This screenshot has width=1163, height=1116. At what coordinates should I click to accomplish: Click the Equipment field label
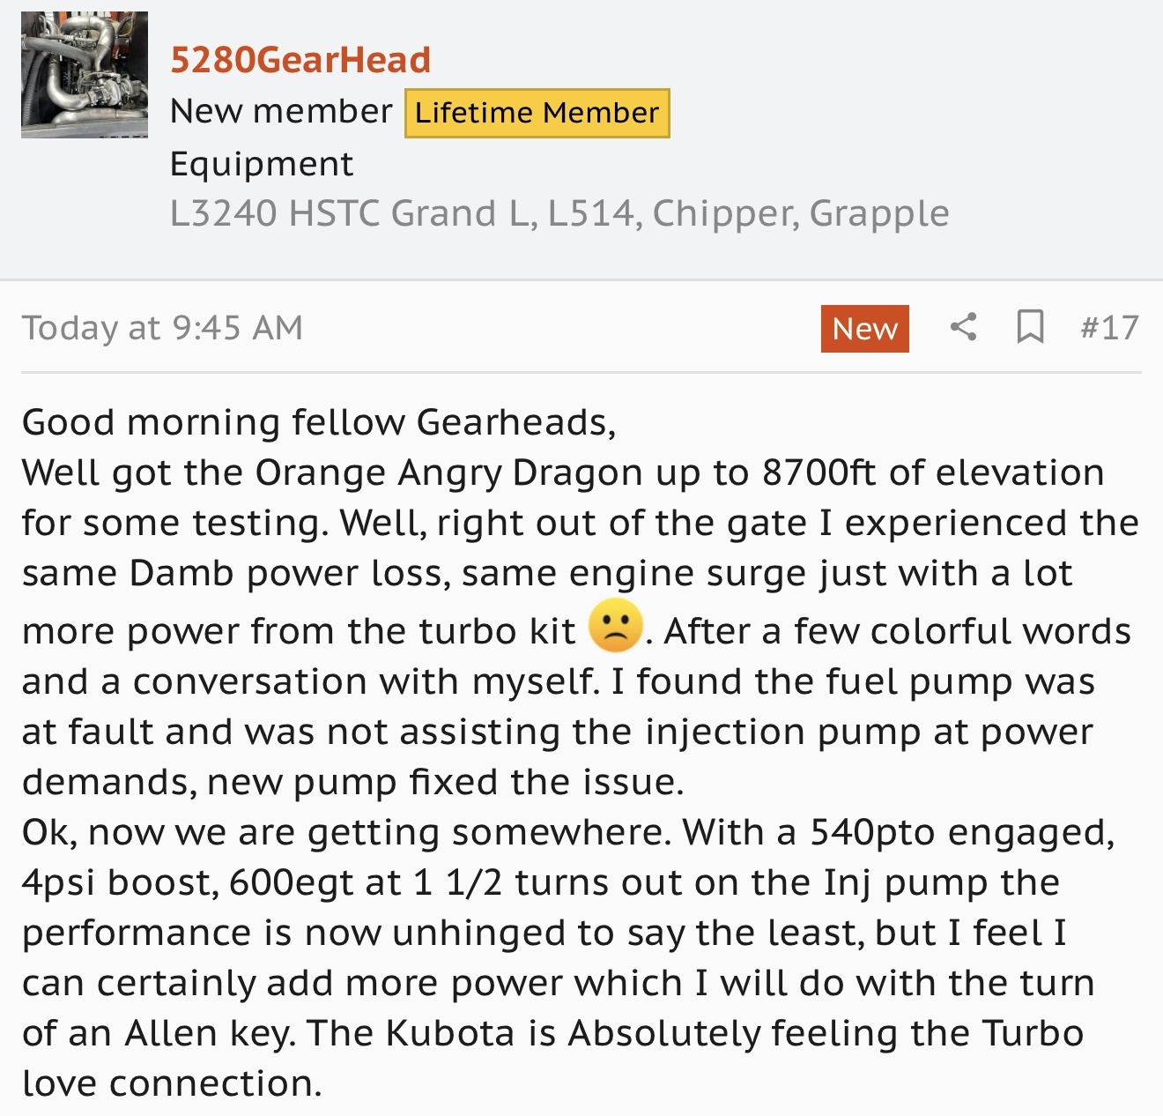click(262, 165)
